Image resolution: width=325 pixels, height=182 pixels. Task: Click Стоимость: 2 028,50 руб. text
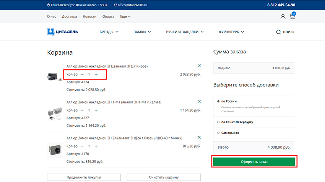tap(86, 90)
